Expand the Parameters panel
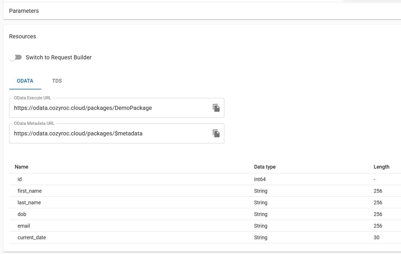Image resolution: width=401 pixels, height=254 pixels. coord(24,11)
